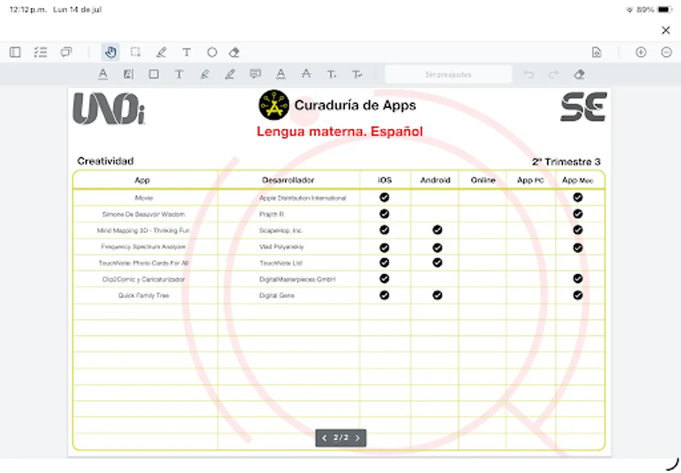Click the 2/2 page indicator
The width and height of the screenshot is (681, 473).
click(341, 437)
